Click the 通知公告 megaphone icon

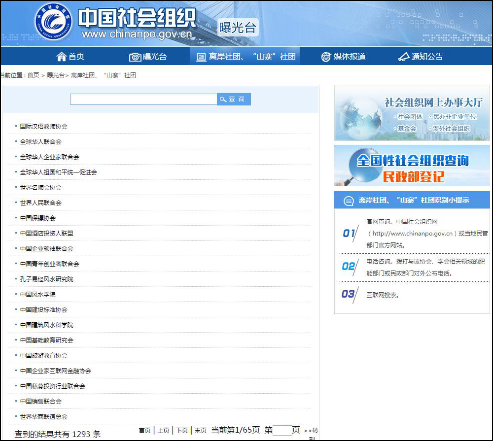(x=404, y=57)
